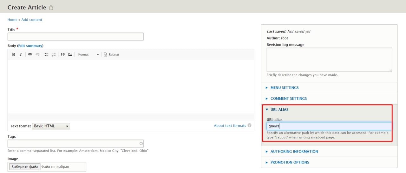This screenshot has height=173, width=406.
Task: Click the Home breadcrumb link
Action: pos(12,20)
